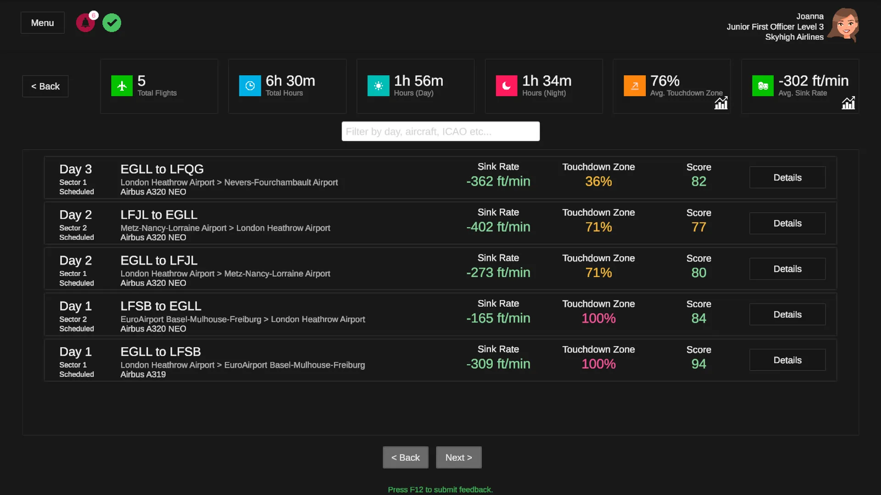
Task: Click the orange Avg. Touchdown Zone icon
Action: pos(634,86)
